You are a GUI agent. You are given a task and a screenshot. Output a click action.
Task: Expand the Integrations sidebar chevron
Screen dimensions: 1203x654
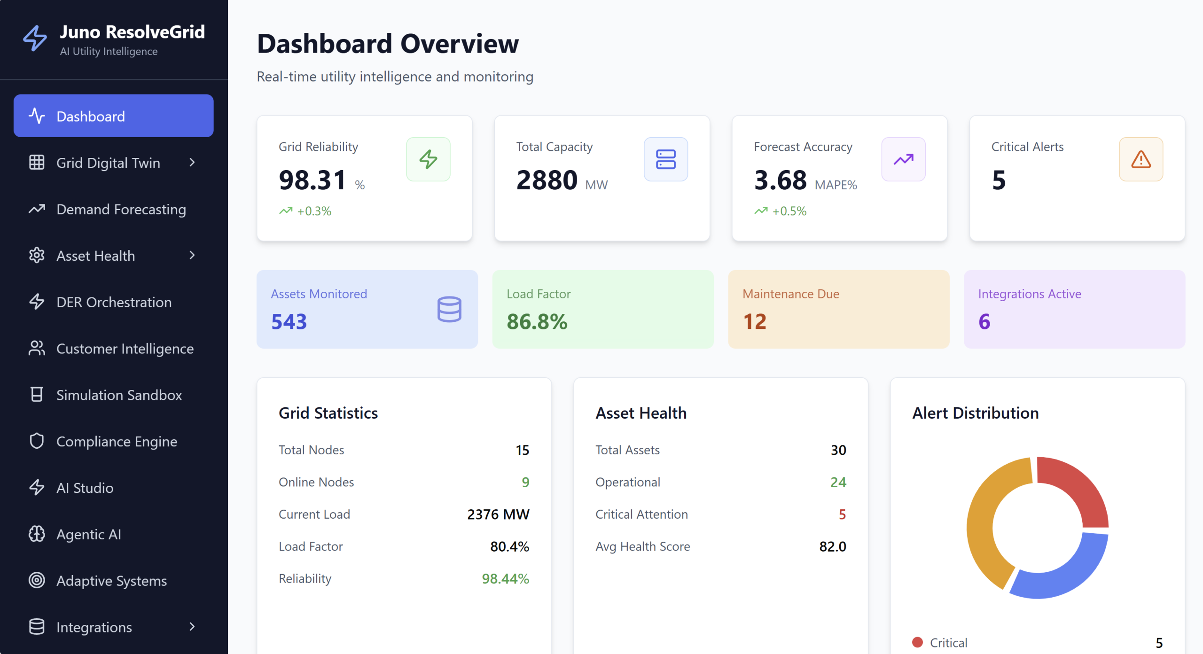pyautogui.click(x=192, y=627)
